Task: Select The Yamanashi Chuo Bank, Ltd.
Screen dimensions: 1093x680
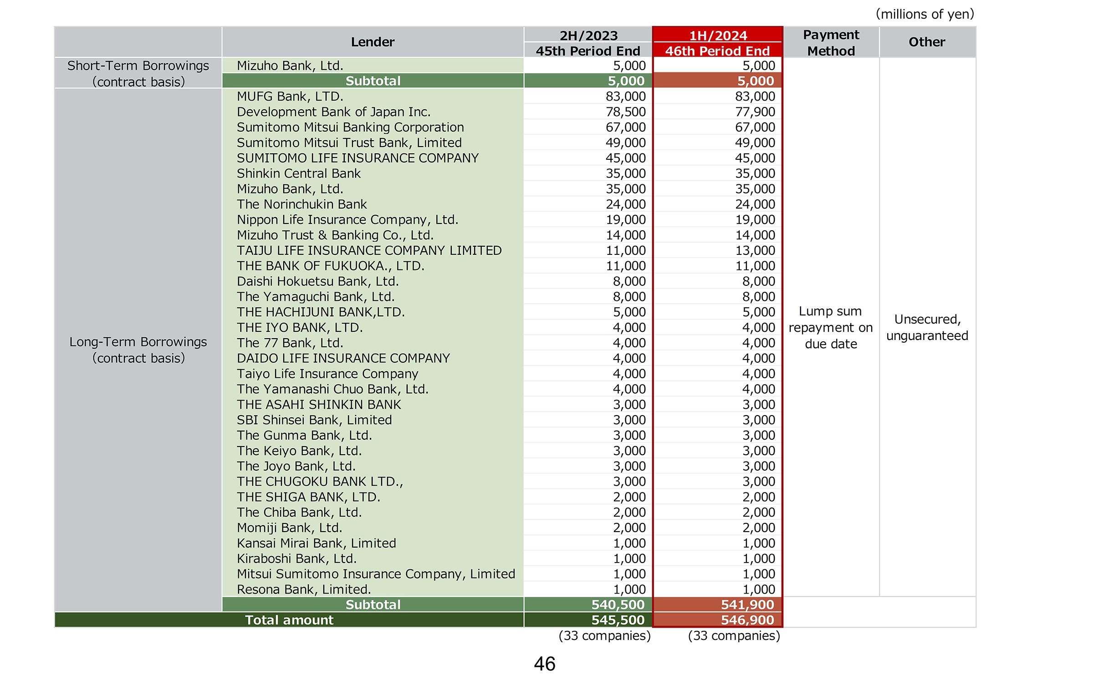Action: coord(332,389)
